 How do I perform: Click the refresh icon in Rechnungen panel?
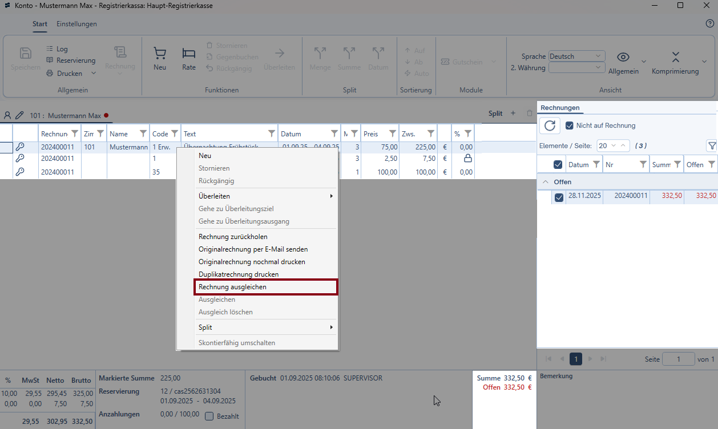tap(550, 126)
